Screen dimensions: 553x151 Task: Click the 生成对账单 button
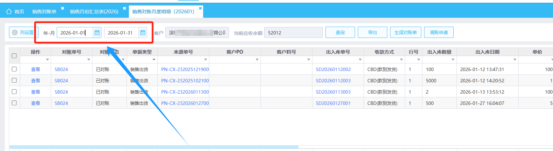[406, 32]
